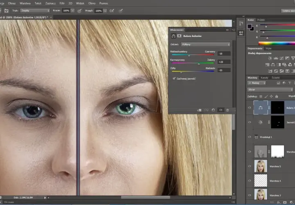Open the Filtr menu
The width and height of the screenshot is (295, 205).
point(62,3)
